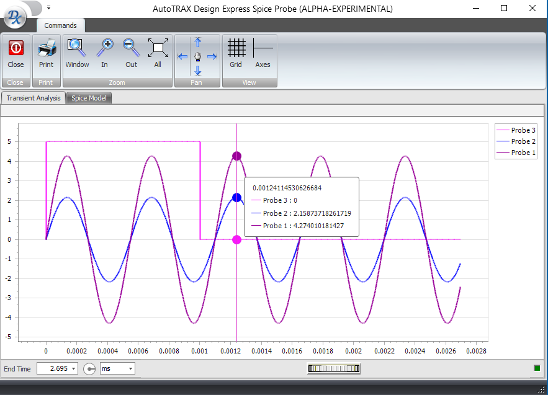Toggle the Grid view option
The image size is (548, 395).
tap(236, 48)
